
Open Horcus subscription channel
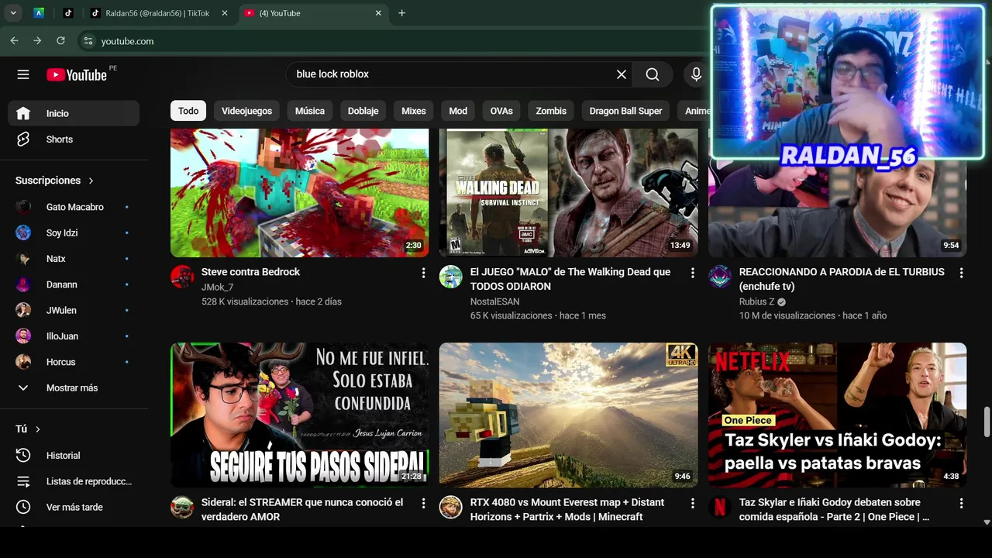(74, 362)
